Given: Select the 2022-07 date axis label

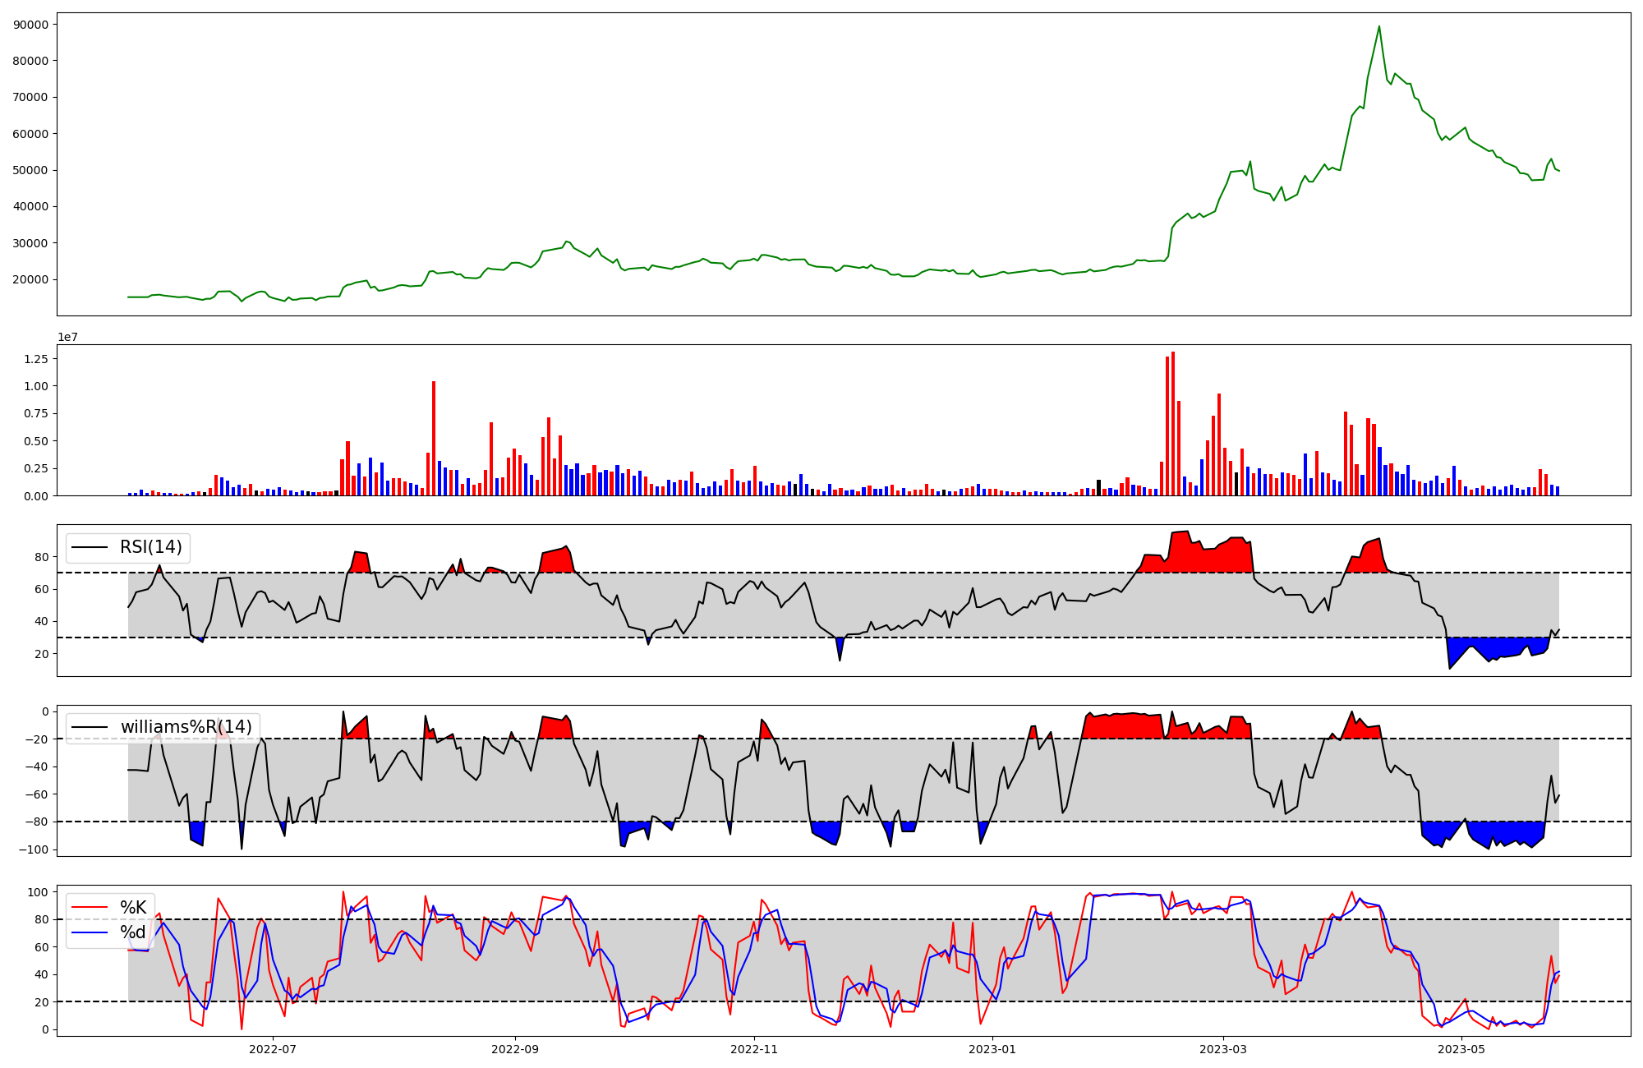Looking at the screenshot, I should (272, 1049).
